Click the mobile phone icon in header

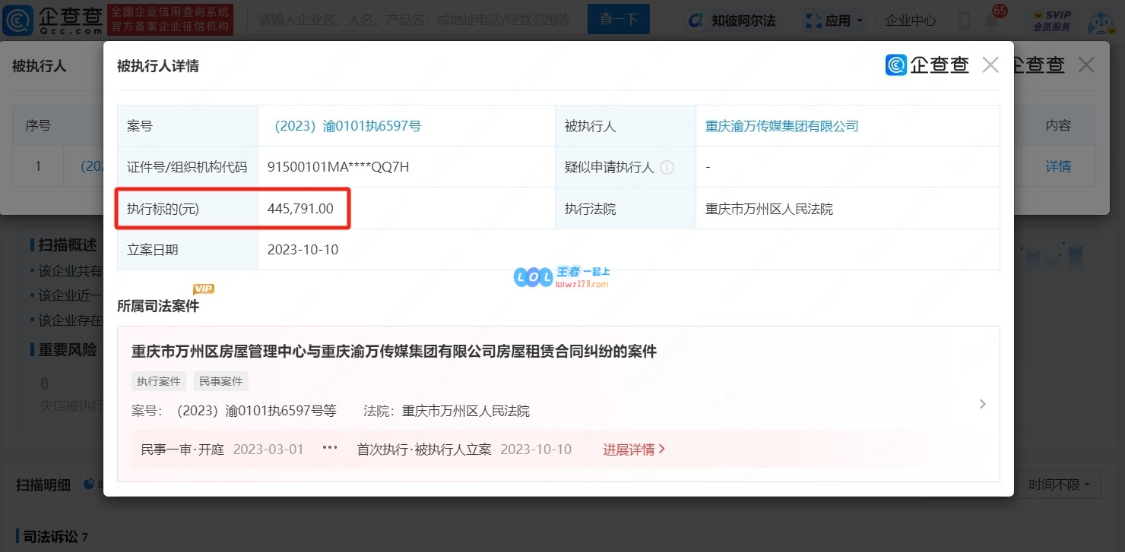pos(964,21)
